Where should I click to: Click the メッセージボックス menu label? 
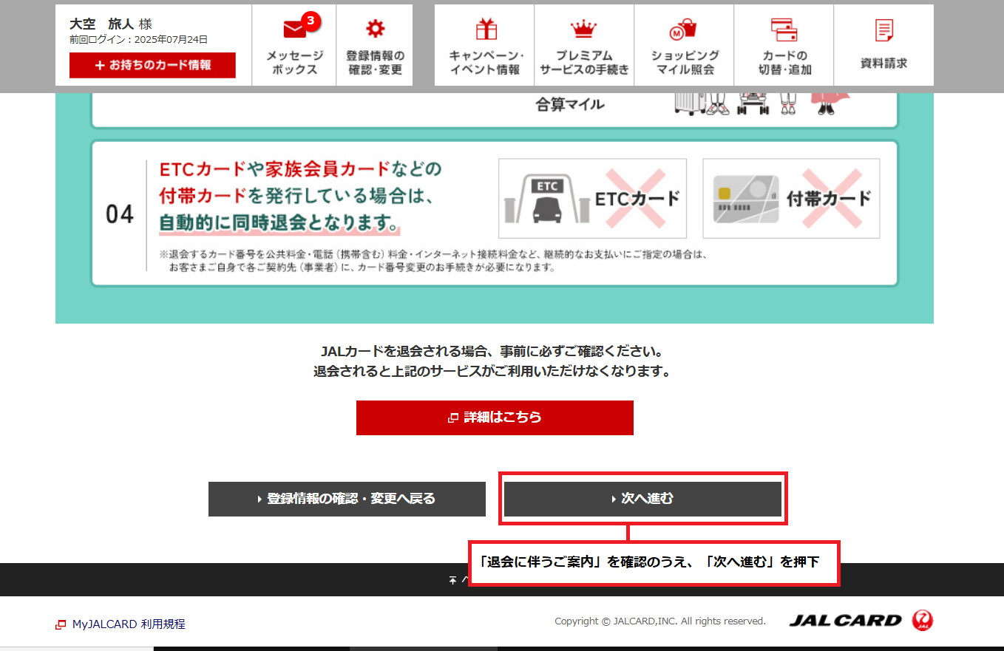click(x=294, y=63)
